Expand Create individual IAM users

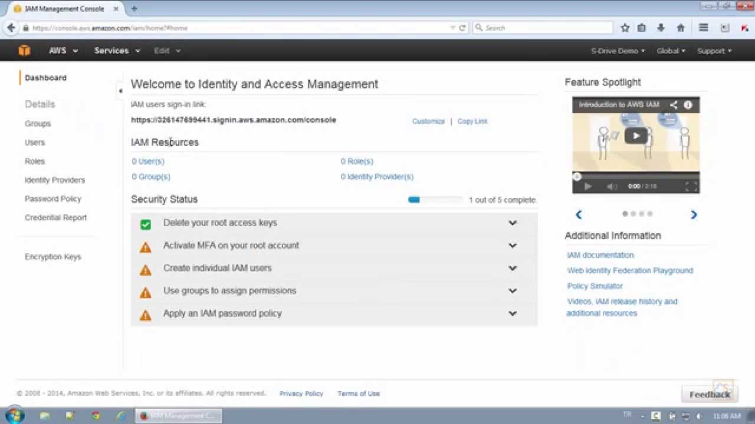click(x=513, y=268)
